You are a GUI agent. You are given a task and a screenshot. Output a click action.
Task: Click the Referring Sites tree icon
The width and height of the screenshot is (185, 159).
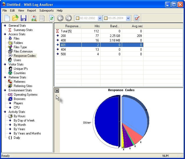tap(10, 86)
